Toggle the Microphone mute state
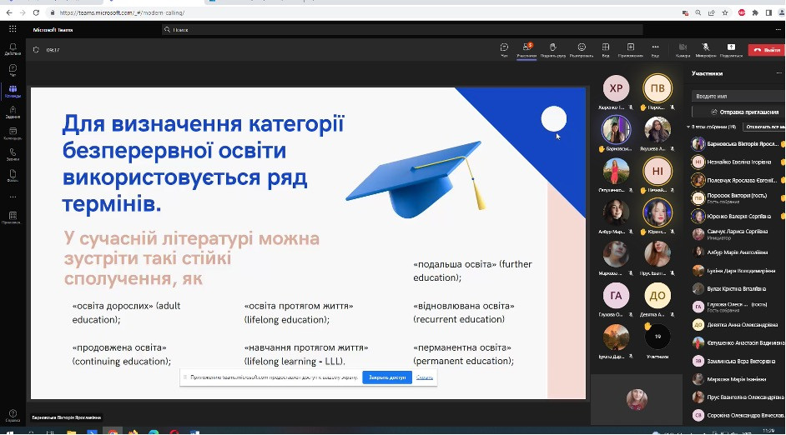 coord(705,49)
